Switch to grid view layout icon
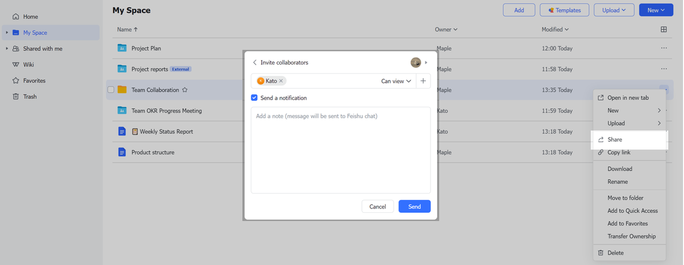 [x=664, y=30]
